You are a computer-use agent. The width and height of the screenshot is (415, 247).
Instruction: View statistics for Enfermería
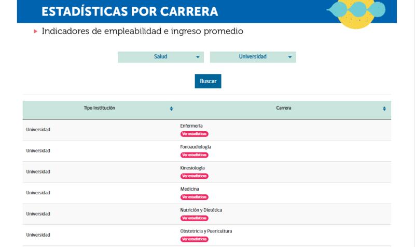tap(195, 134)
